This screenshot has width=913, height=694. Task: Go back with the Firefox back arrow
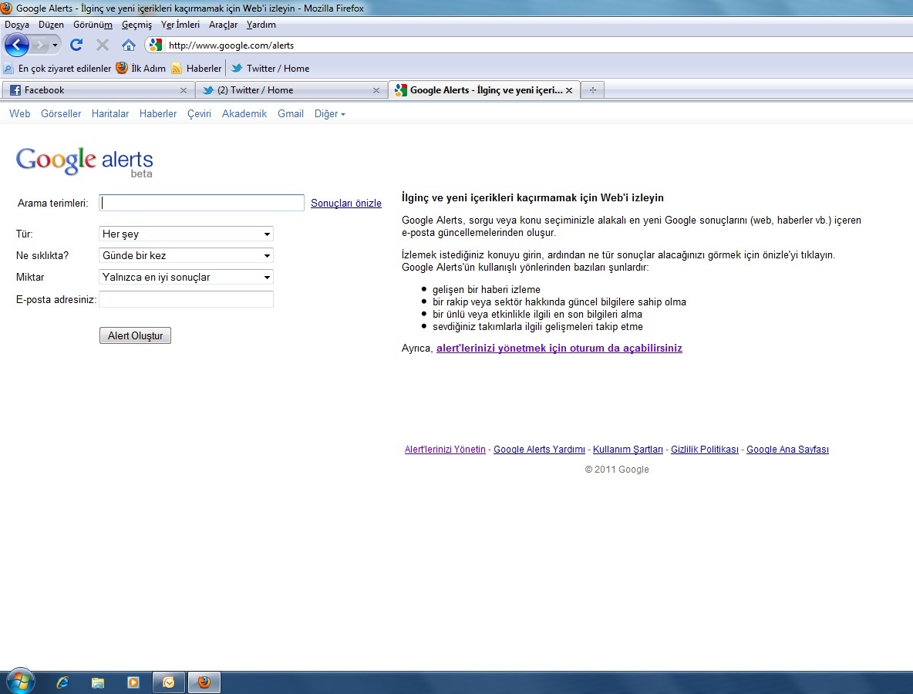click(x=17, y=45)
